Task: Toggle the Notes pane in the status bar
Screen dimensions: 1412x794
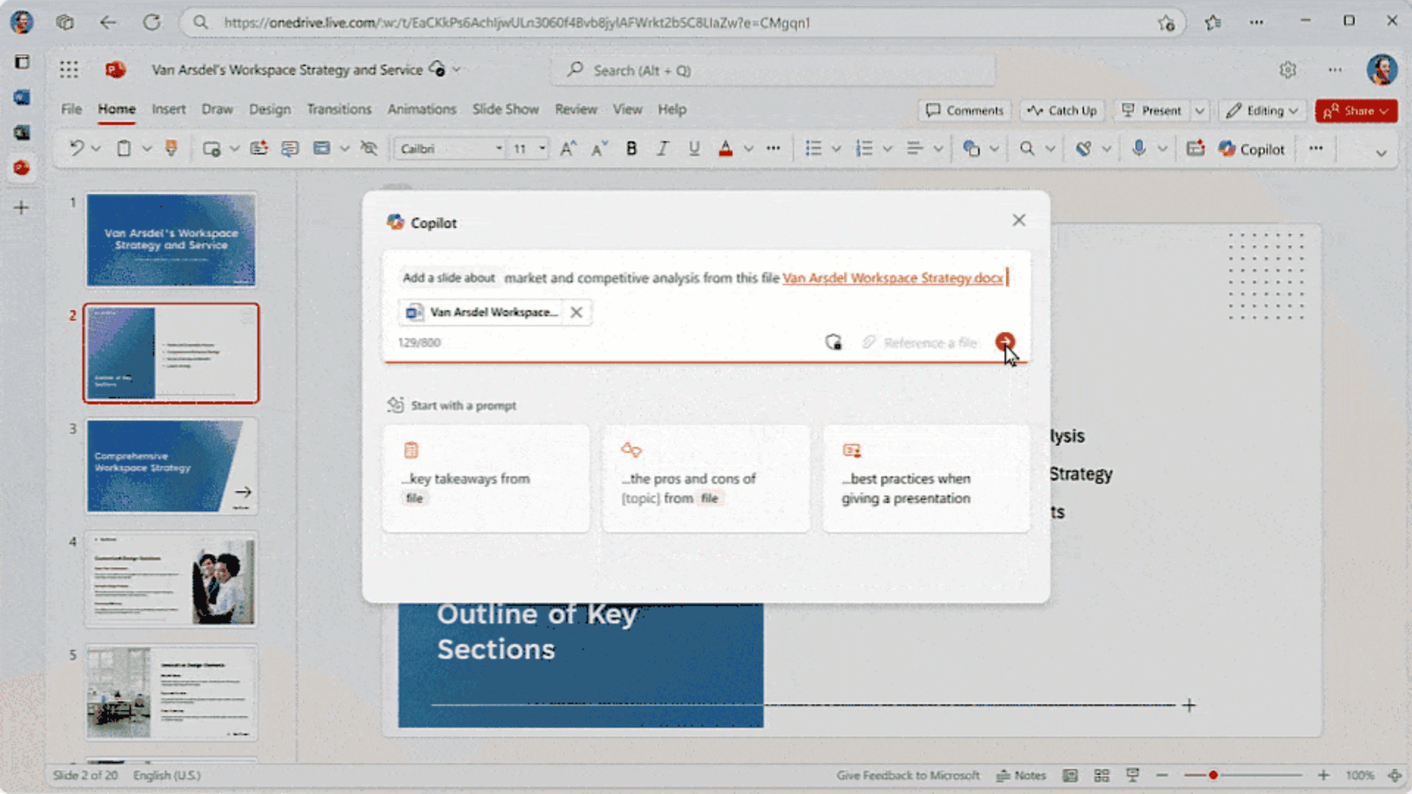Action: 1021,775
